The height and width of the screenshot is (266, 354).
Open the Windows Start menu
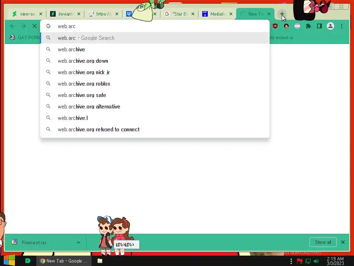click(9, 260)
